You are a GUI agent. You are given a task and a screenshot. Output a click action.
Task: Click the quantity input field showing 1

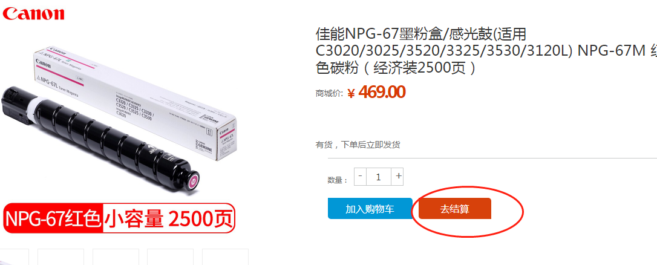[x=379, y=177]
